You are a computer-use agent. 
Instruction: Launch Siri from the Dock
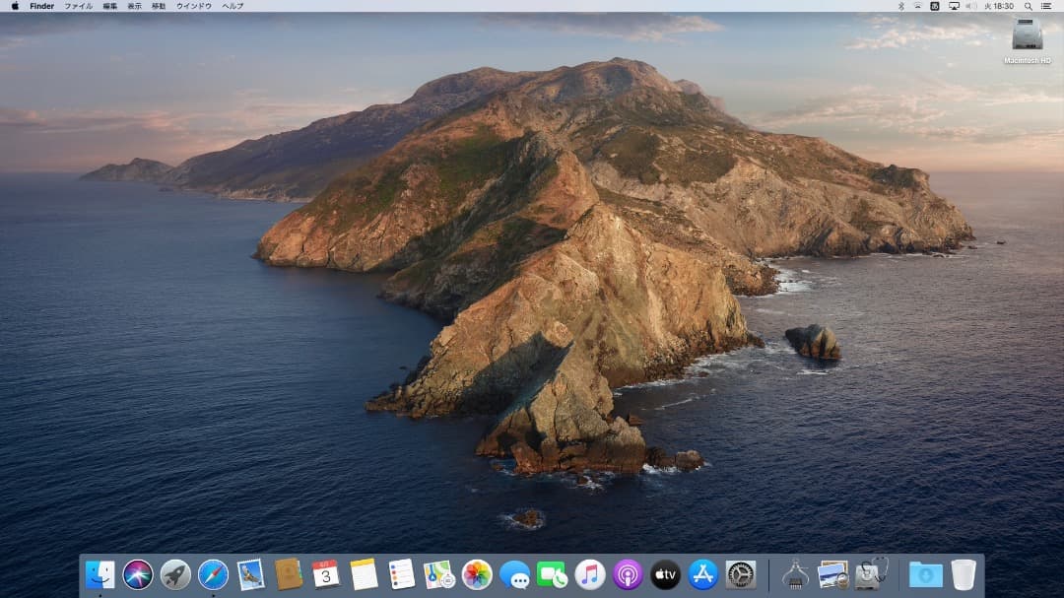(x=138, y=574)
